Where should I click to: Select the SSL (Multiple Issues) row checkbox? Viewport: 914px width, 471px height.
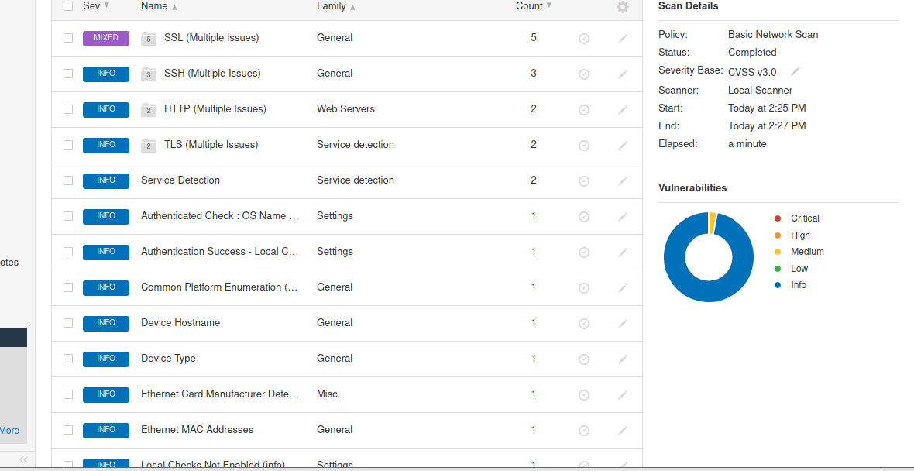[68, 38]
